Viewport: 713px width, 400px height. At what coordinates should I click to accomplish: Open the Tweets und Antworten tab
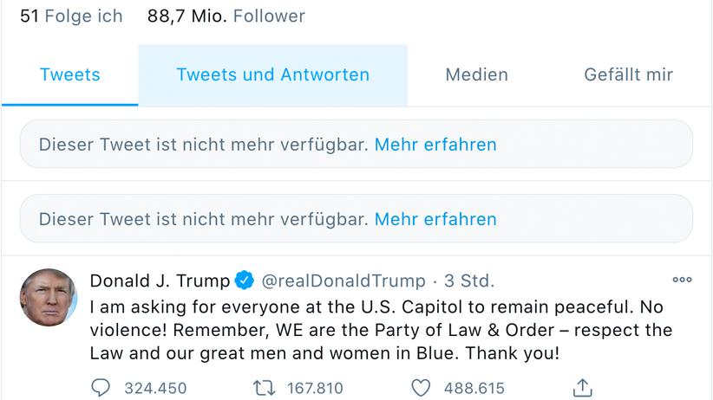point(272,75)
